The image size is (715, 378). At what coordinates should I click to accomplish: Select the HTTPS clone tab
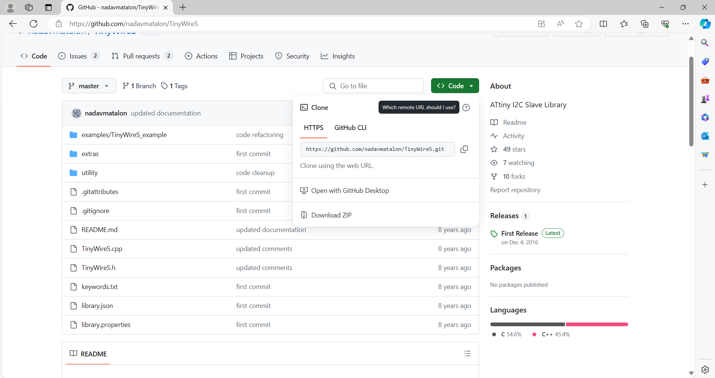[x=314, y=128]
